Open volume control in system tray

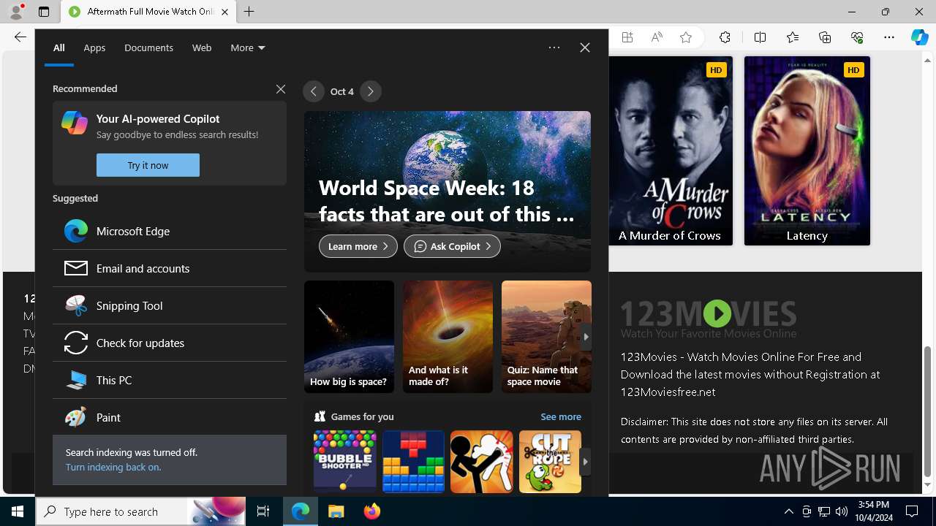[842, 511]
